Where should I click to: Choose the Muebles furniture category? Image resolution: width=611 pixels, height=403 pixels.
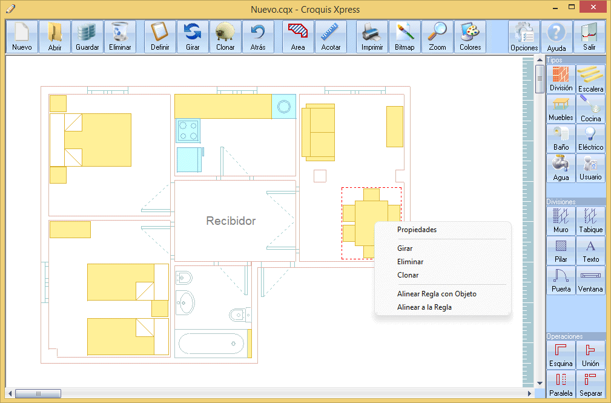561,108
